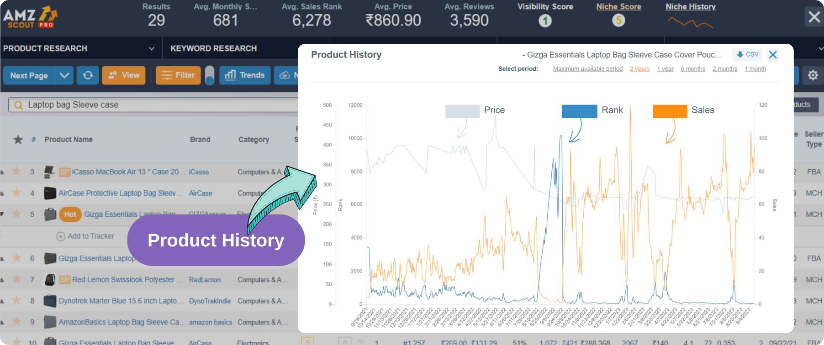824x345 pixels.
Task: Open the Next Page dropdown arrow
Action: [x=64, y=75]
